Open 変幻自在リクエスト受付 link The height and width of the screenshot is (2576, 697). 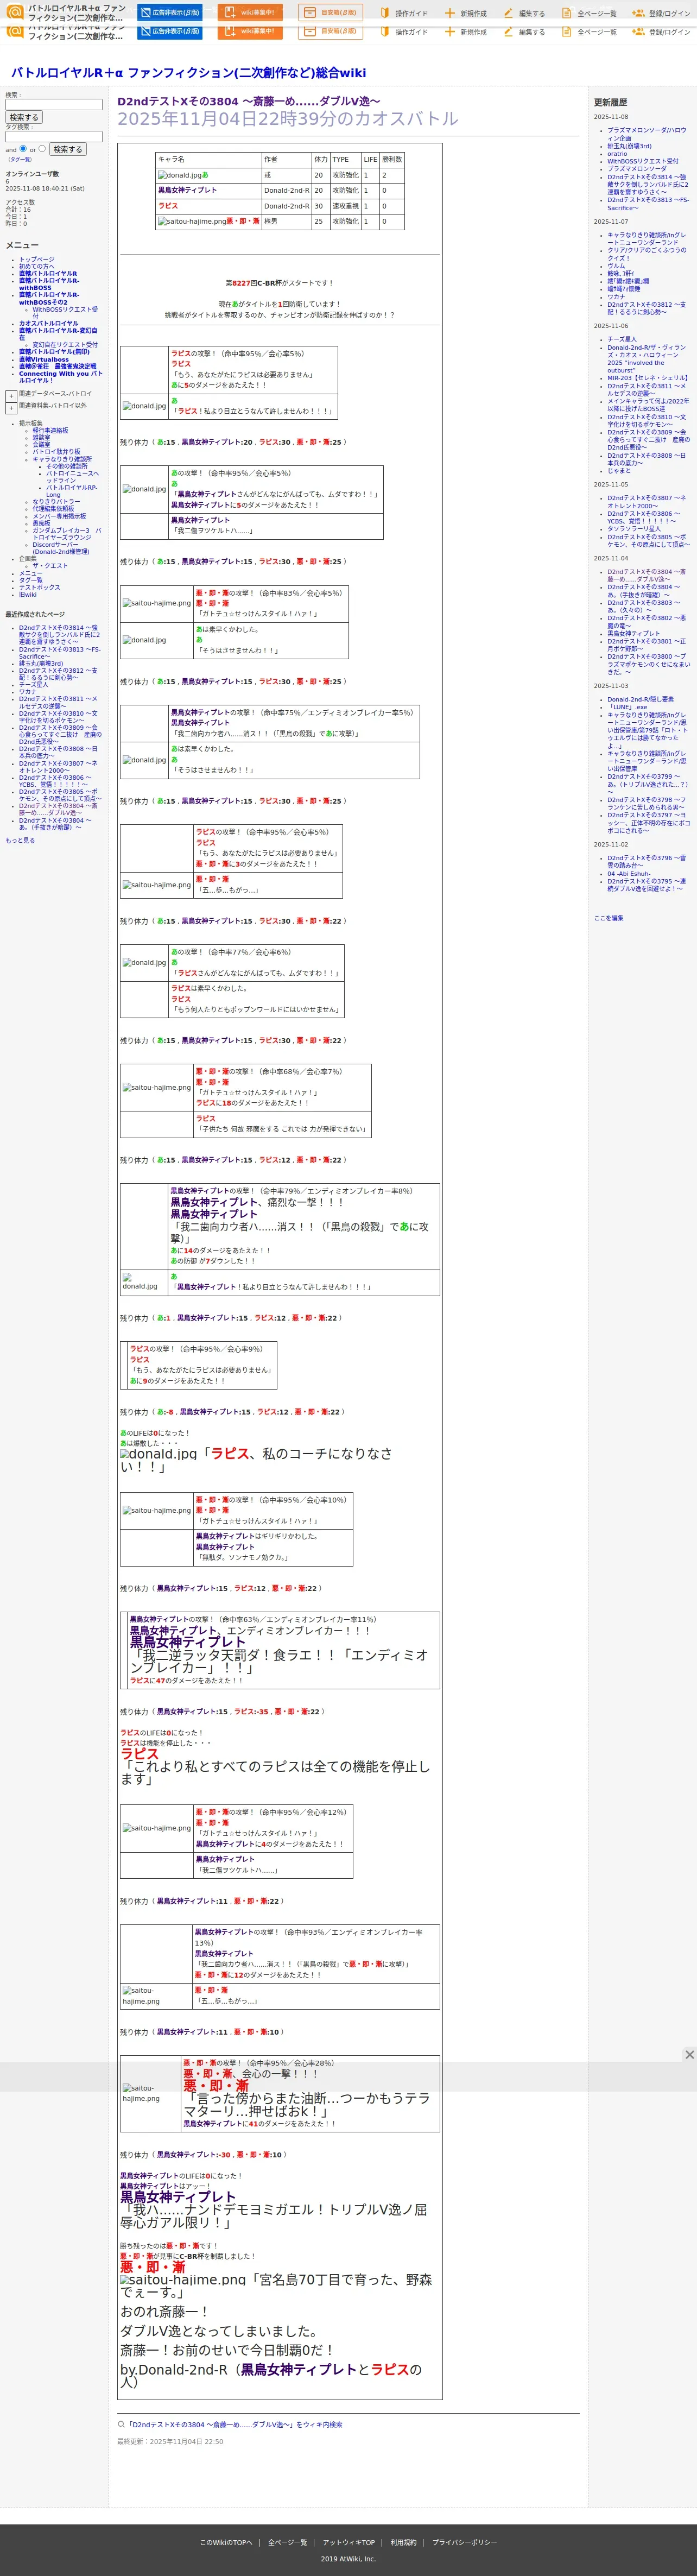click(65, 344)
